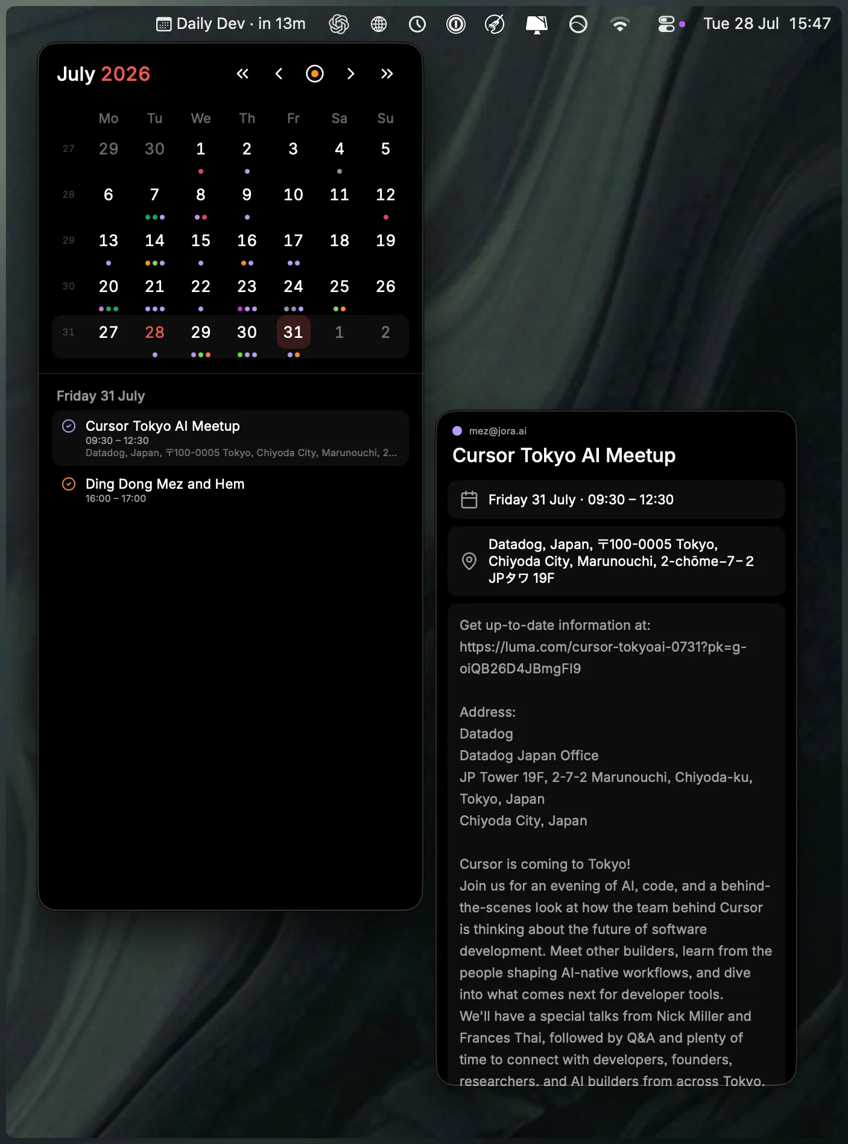Select July 30 in the calendar
The width and height of the screenshot is (848, 1144).
pos(247,332)
